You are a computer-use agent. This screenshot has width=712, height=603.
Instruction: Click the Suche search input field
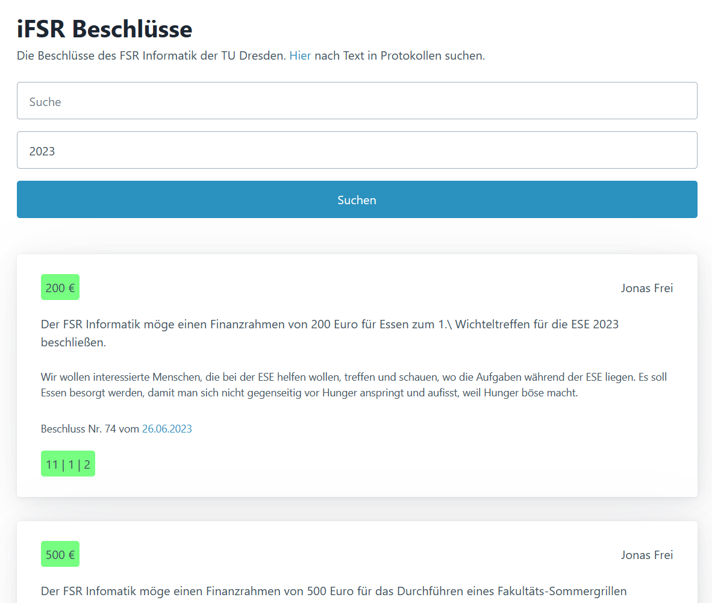(x=357, y=101)
